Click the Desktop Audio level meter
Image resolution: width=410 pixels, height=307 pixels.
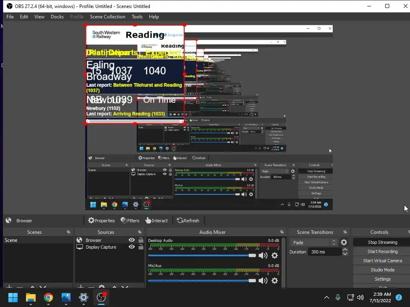click(x=214, y=245)
